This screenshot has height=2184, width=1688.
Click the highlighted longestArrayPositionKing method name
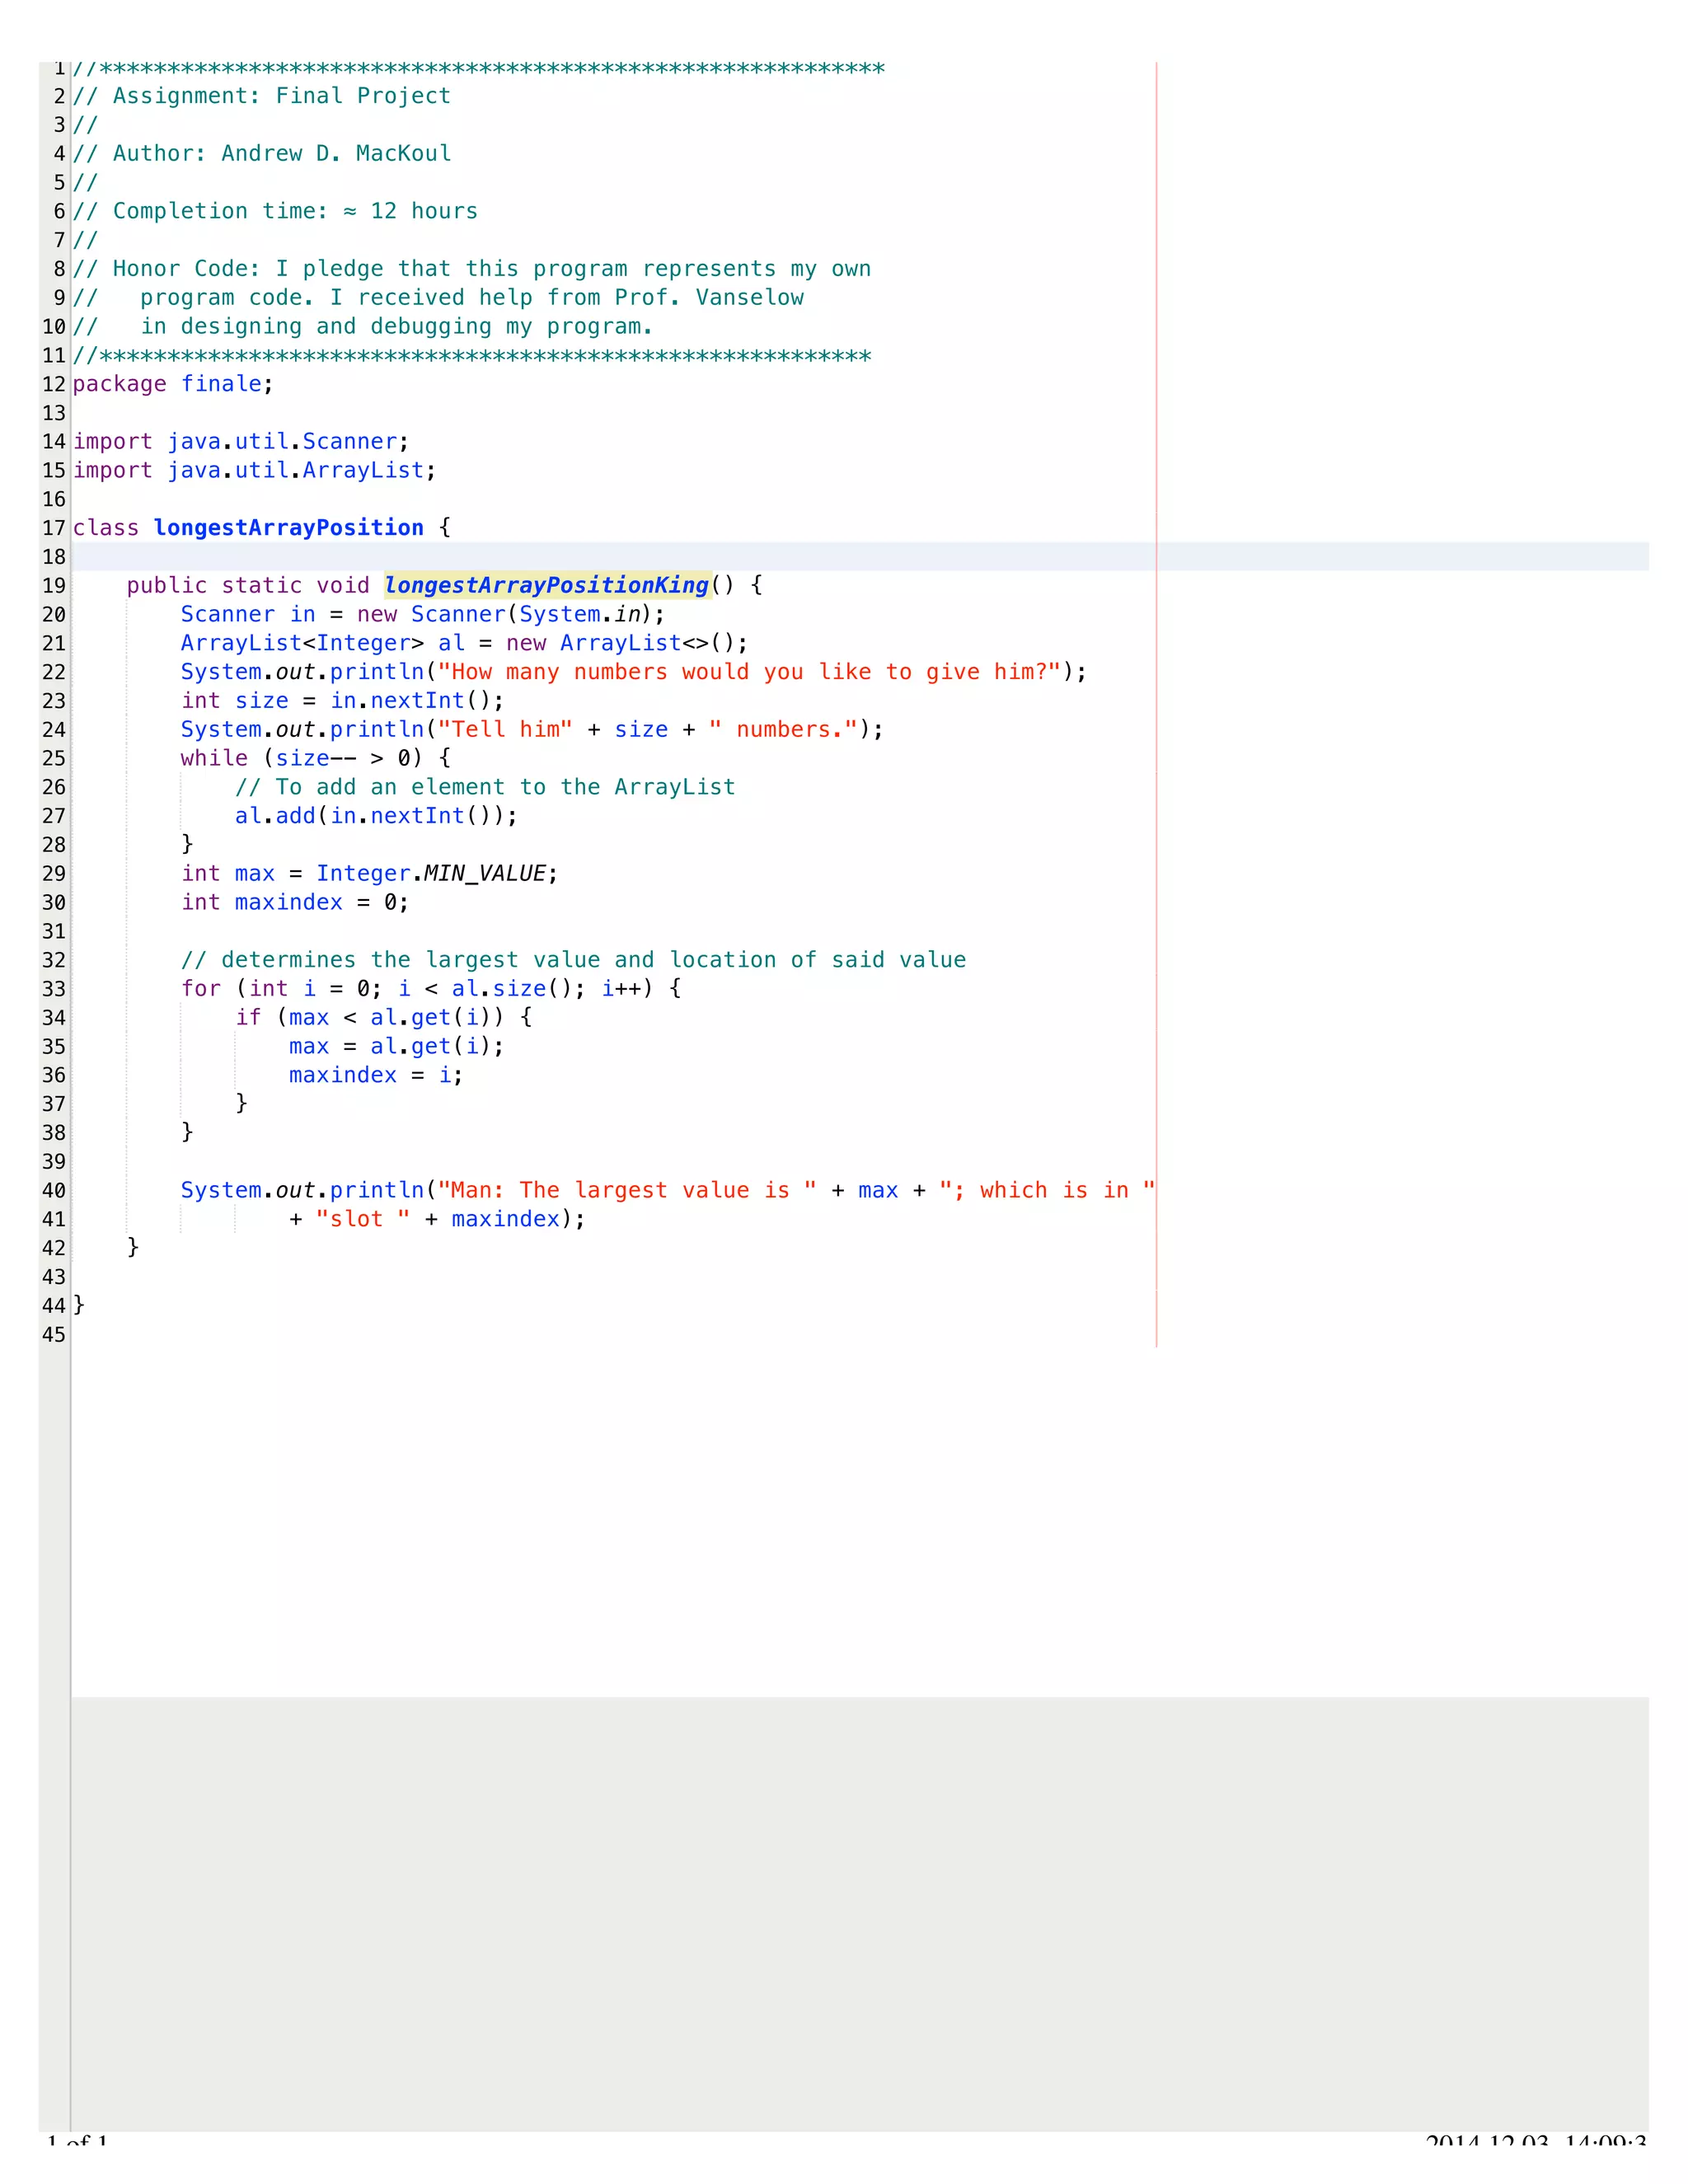tap(547, 585)
